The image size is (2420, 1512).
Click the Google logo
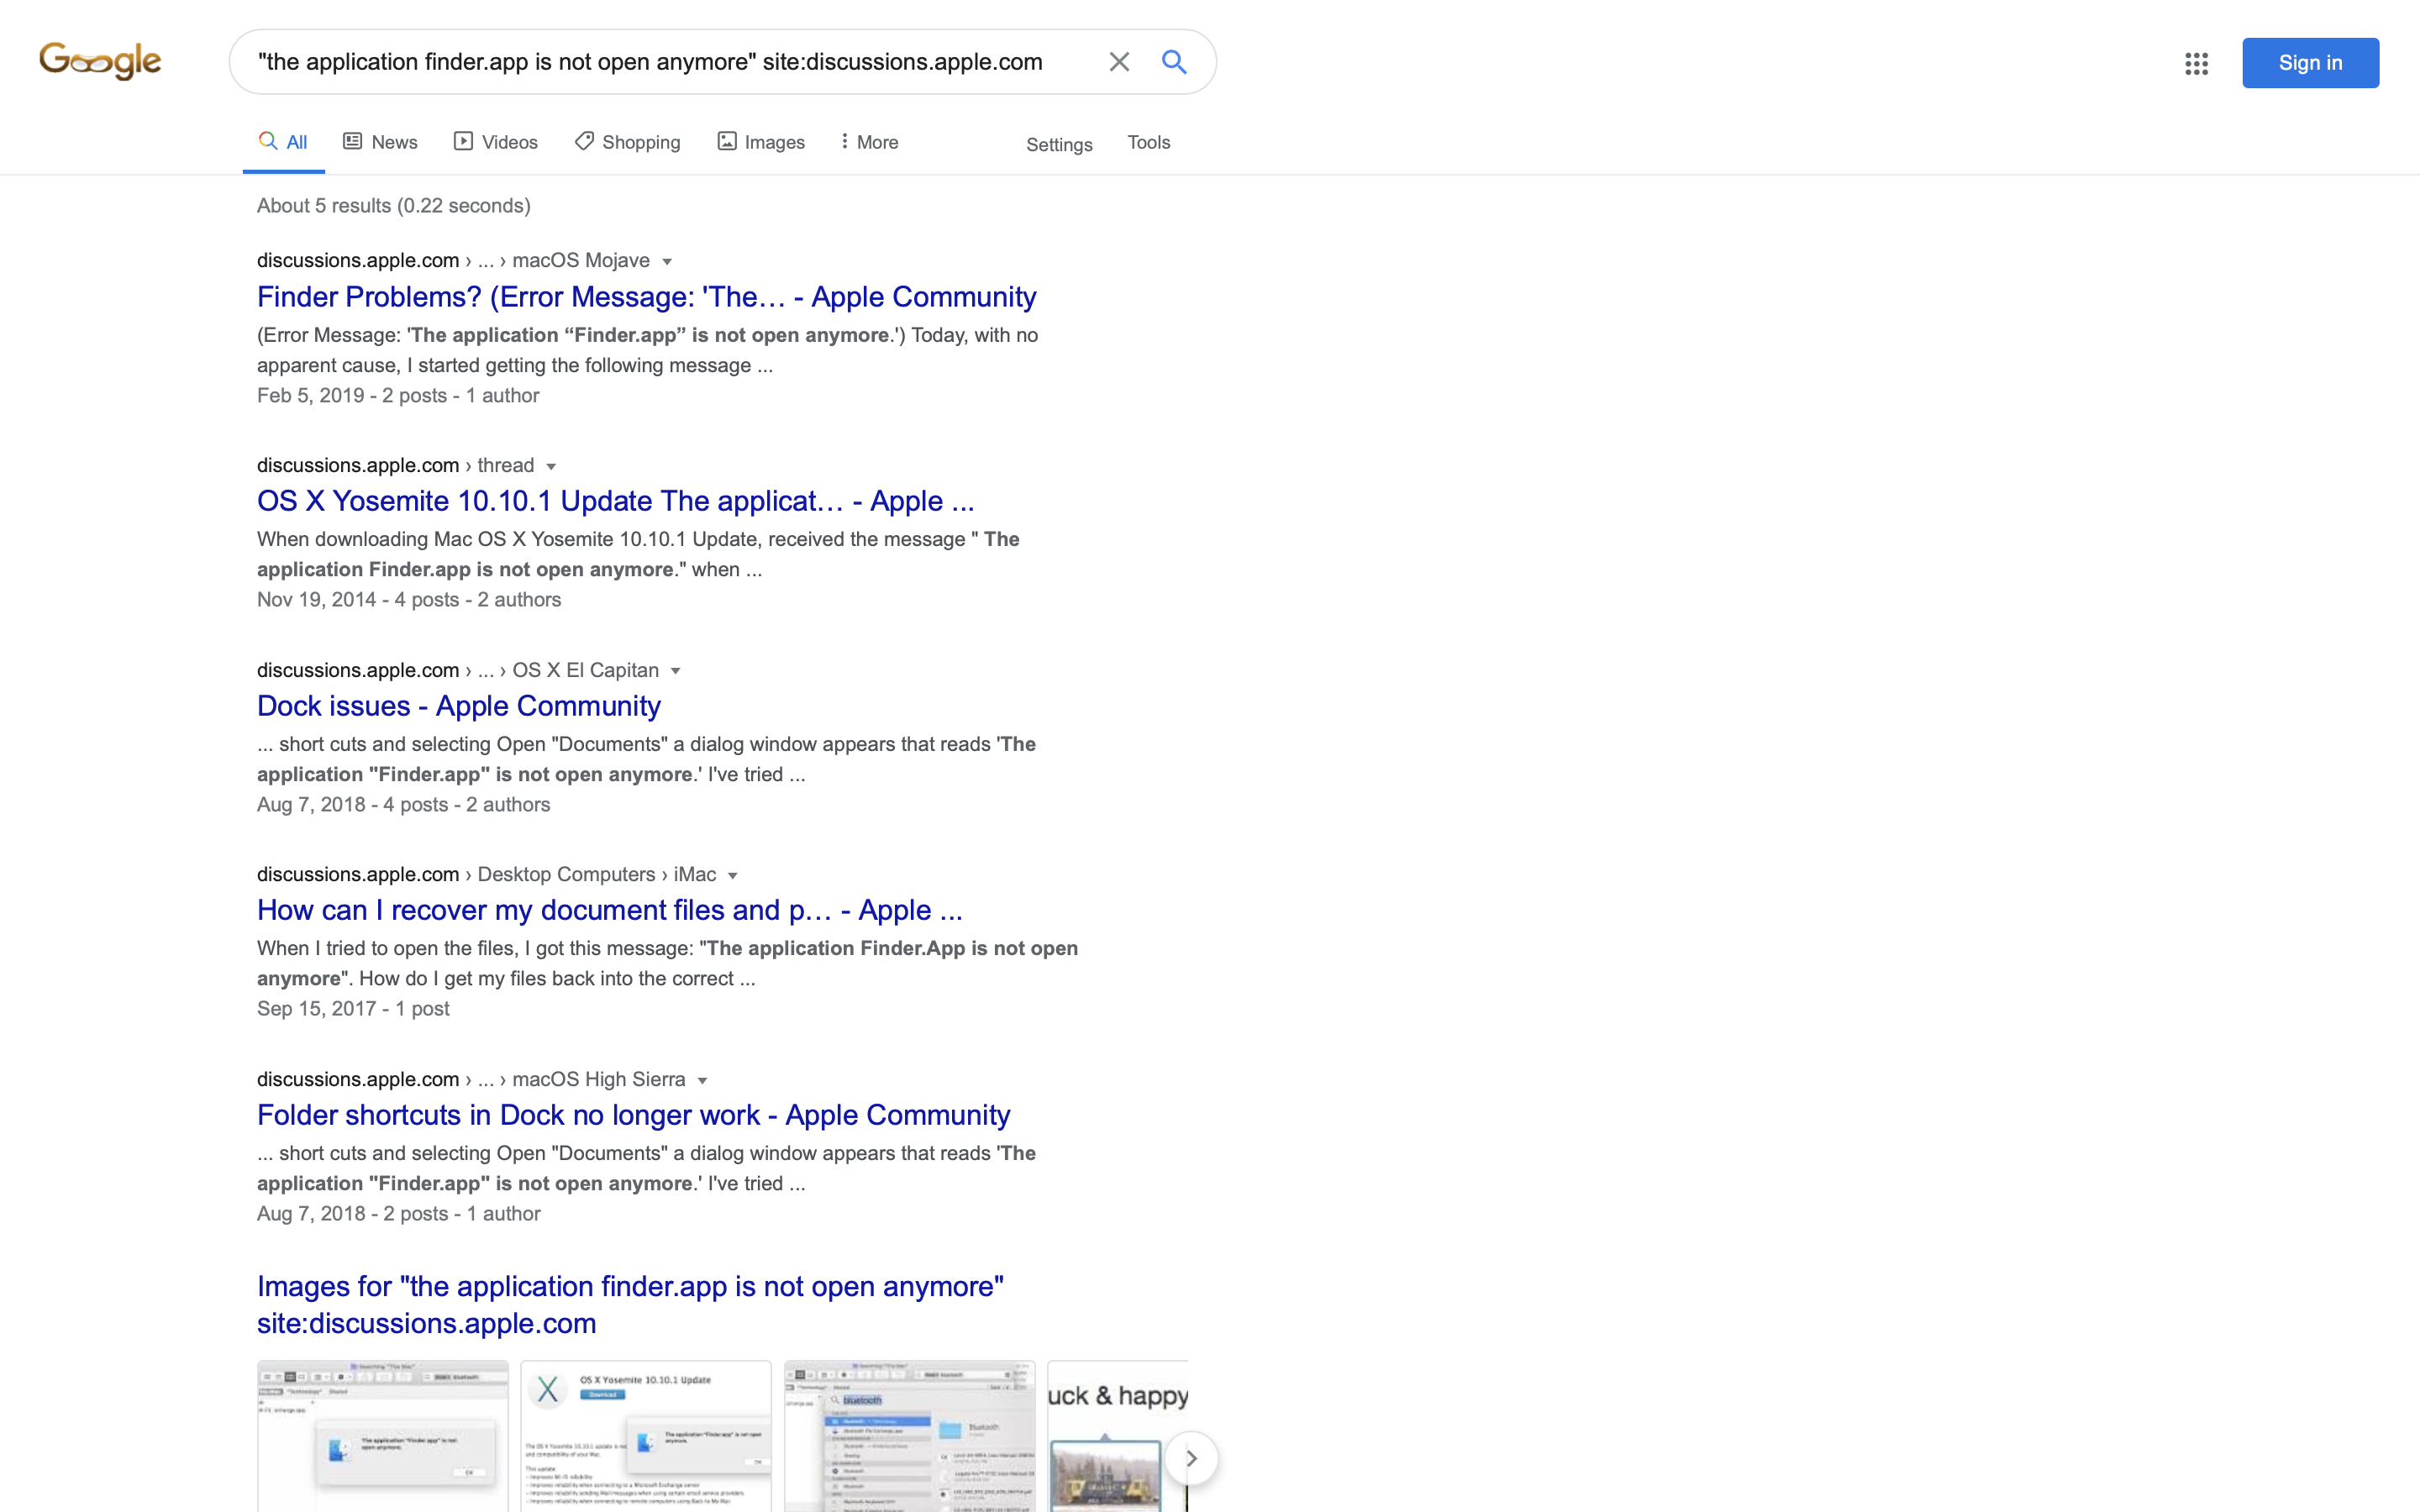[100, 62]
